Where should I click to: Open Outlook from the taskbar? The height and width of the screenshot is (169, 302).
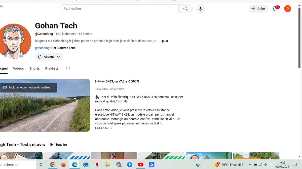tap(86, 164)
